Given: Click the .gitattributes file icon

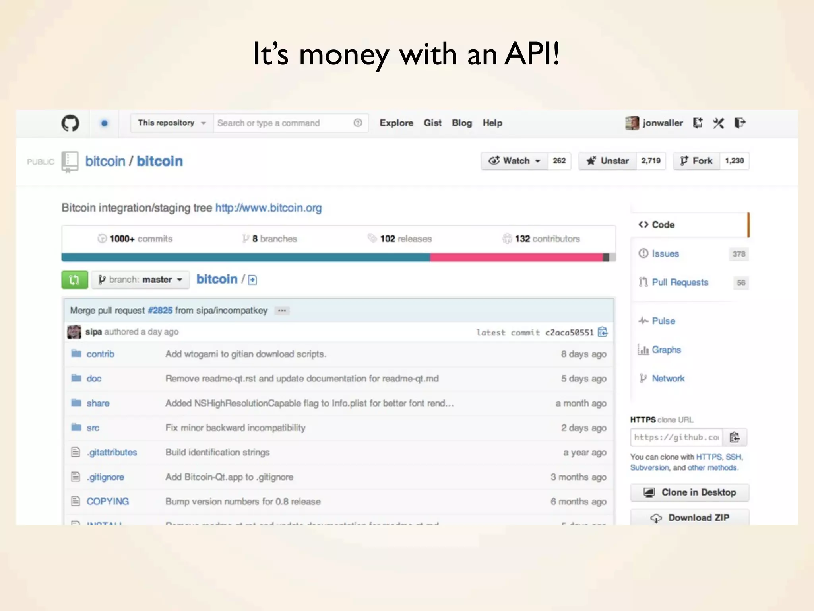Looking at the screenshot, I should tap(76, 452).
